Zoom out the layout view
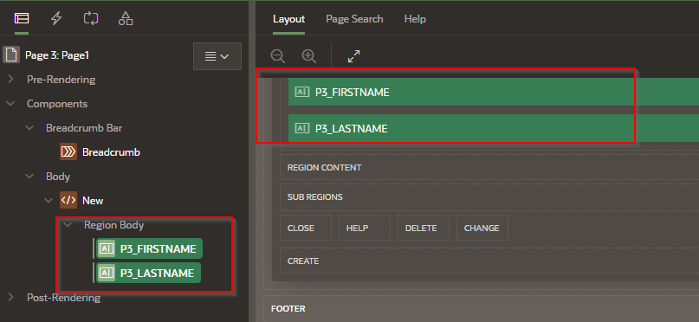Viewport: 699px width, 322px height. coord(278,56)
